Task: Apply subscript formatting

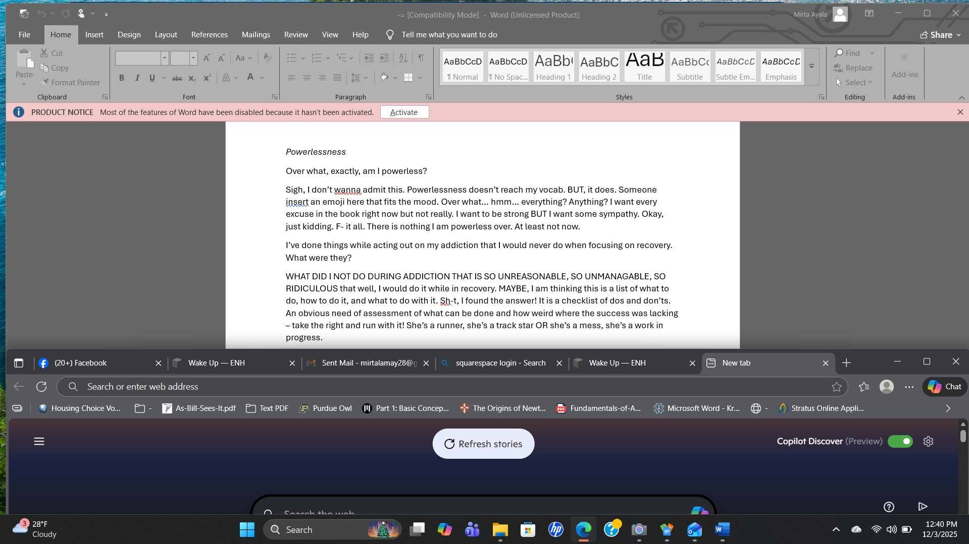Action: pyautogui.click(x=192, y=78)
